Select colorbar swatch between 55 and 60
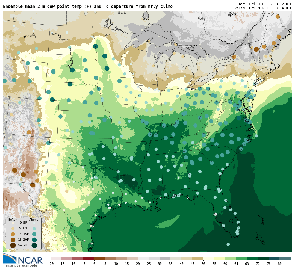295x269 pixels. pyautogui.click(x=220, y=259)
